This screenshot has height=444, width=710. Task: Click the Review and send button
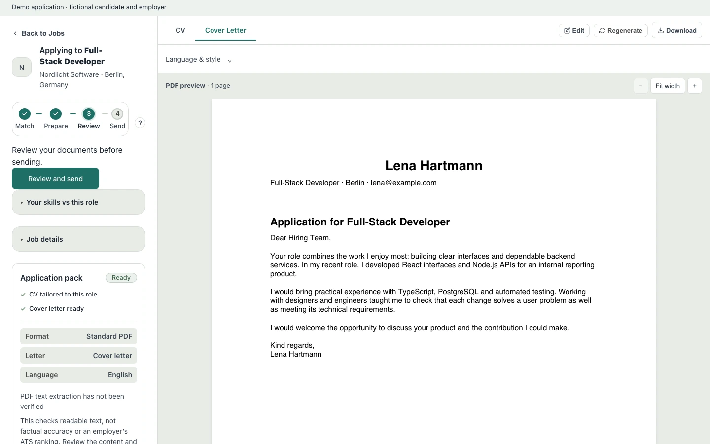point(55,179)
